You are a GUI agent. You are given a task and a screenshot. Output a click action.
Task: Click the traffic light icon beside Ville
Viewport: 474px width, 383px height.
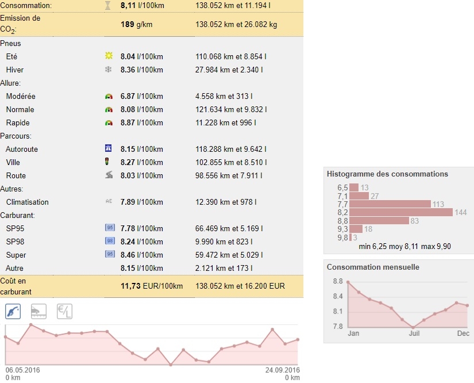[x=107, y=161]
